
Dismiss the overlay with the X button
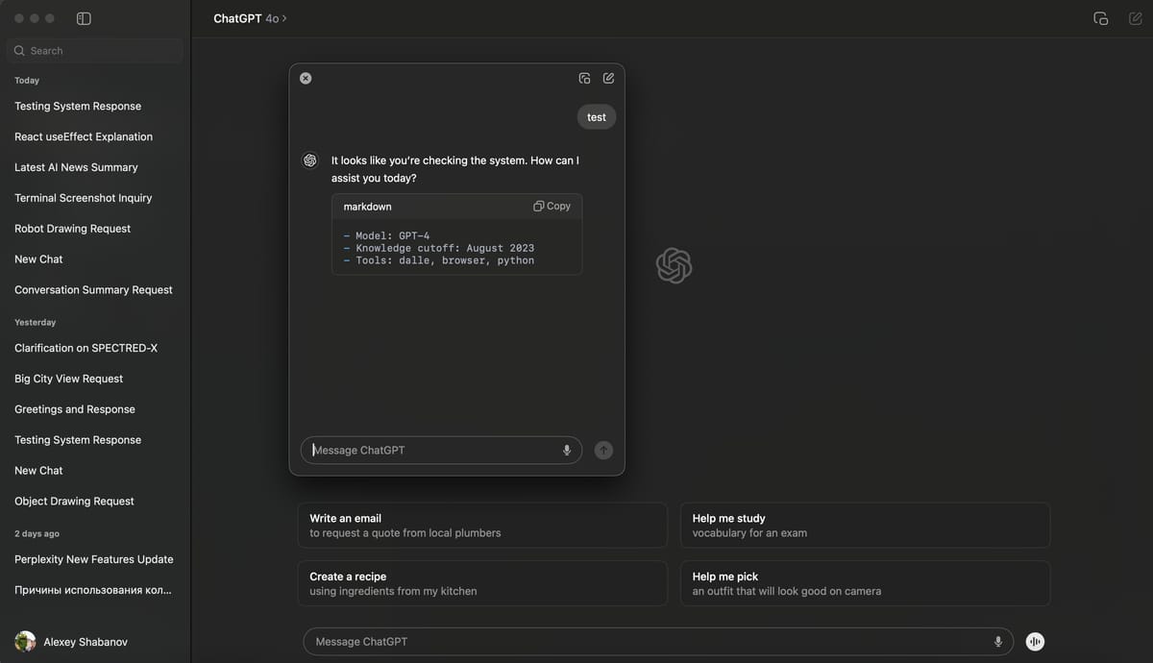(306, 78)
